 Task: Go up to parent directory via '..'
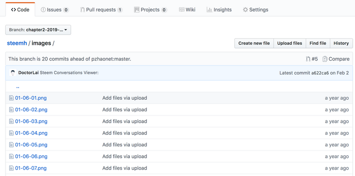point(18,87)
